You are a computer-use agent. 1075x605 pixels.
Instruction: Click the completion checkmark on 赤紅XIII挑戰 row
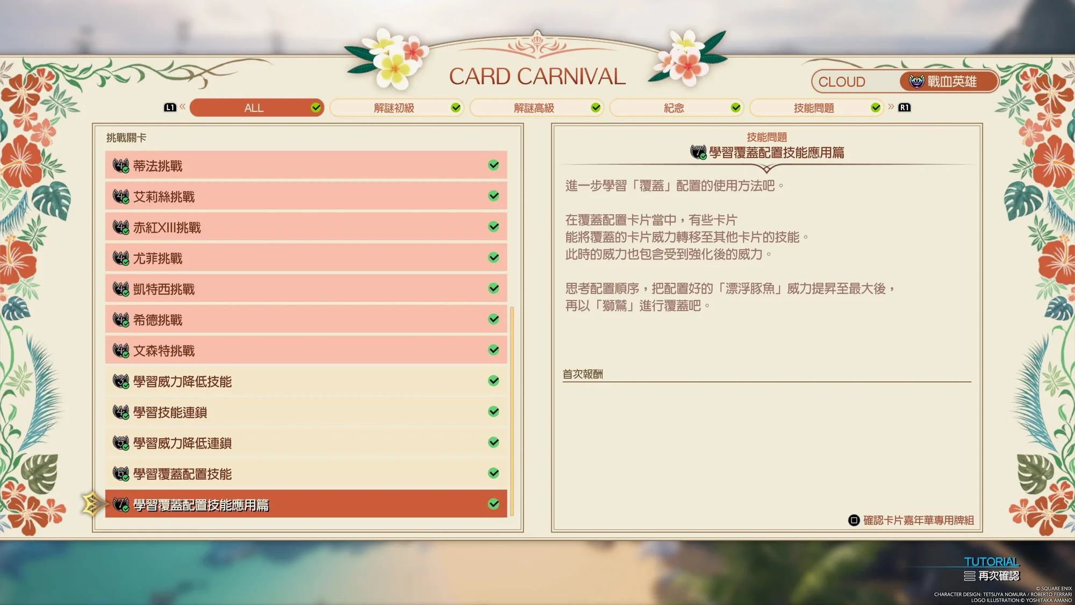pos(493,226)
